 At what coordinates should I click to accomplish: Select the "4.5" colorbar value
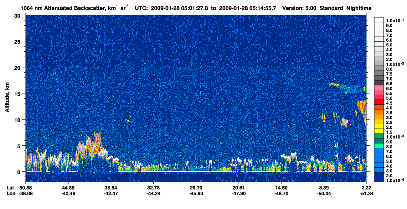pos(389,103)
